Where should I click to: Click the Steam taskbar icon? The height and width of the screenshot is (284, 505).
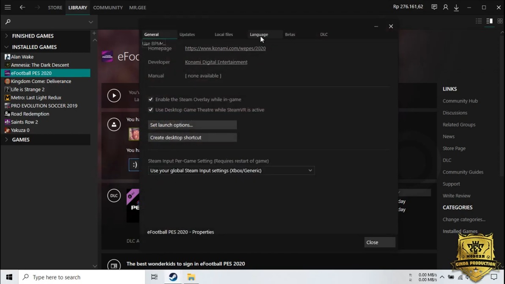point(173,277)
